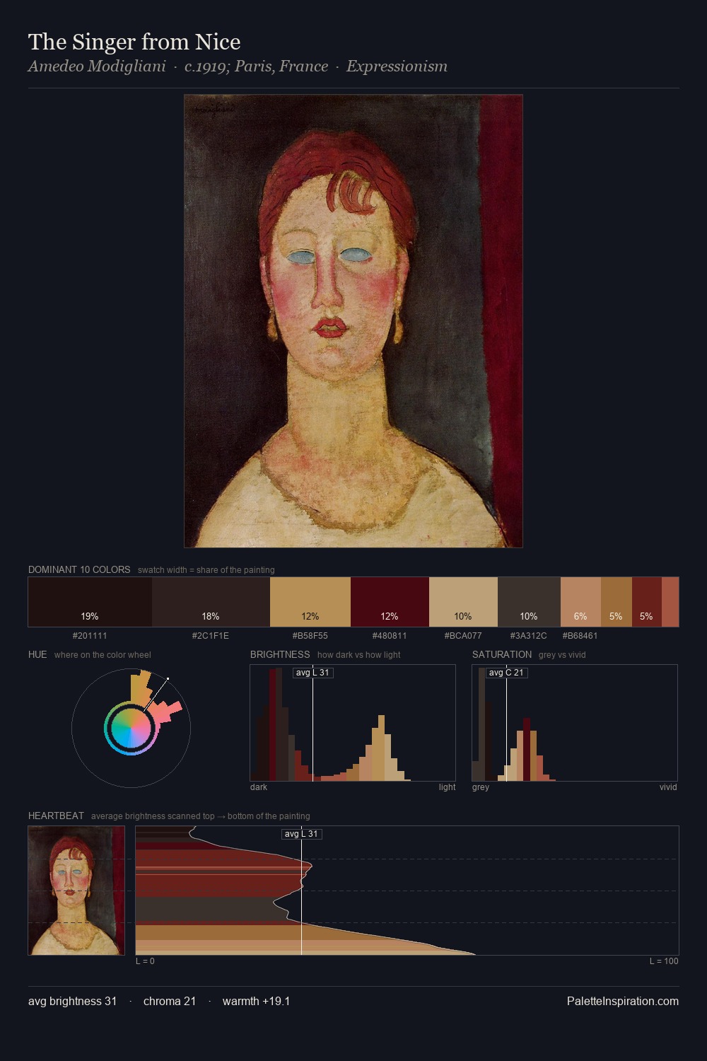Click the dark red swatch labeled 5%

tap(646, 602)
